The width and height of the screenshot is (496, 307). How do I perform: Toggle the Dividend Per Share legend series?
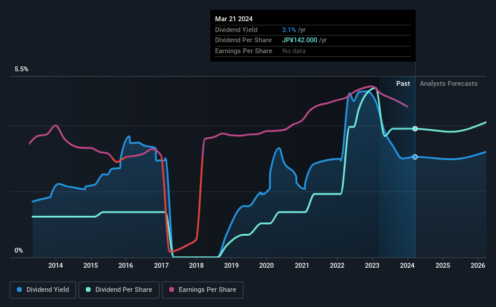pos(119,289)
